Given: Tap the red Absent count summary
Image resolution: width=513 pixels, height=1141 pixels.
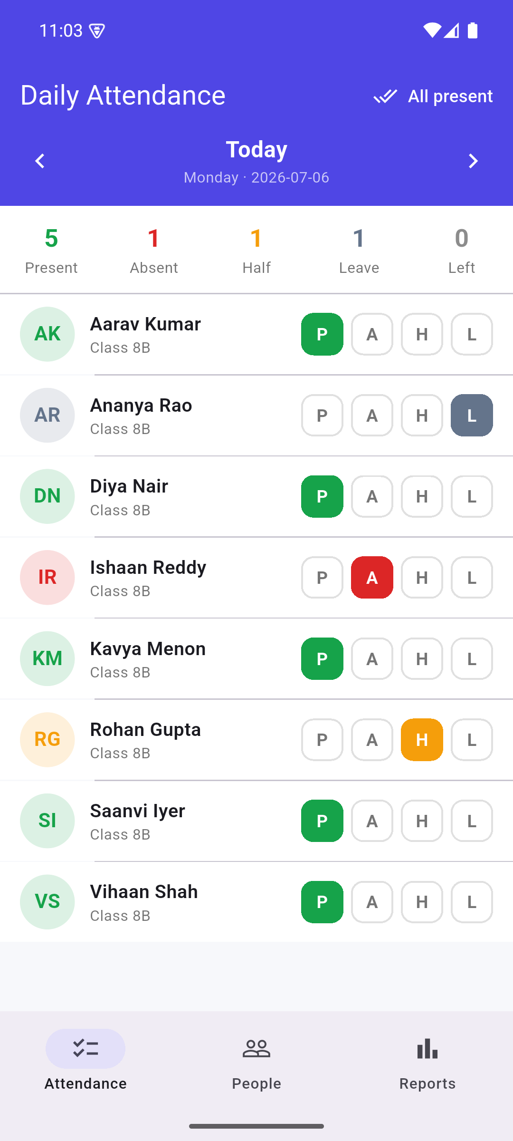Looking at the screenshot, I should tap(154, 251).
